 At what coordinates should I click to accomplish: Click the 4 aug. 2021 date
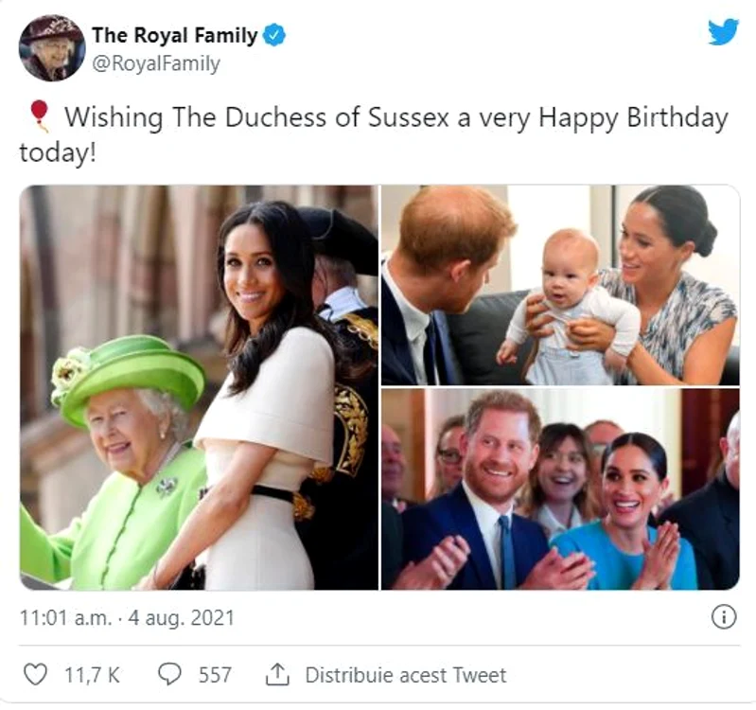coord(181,618)
